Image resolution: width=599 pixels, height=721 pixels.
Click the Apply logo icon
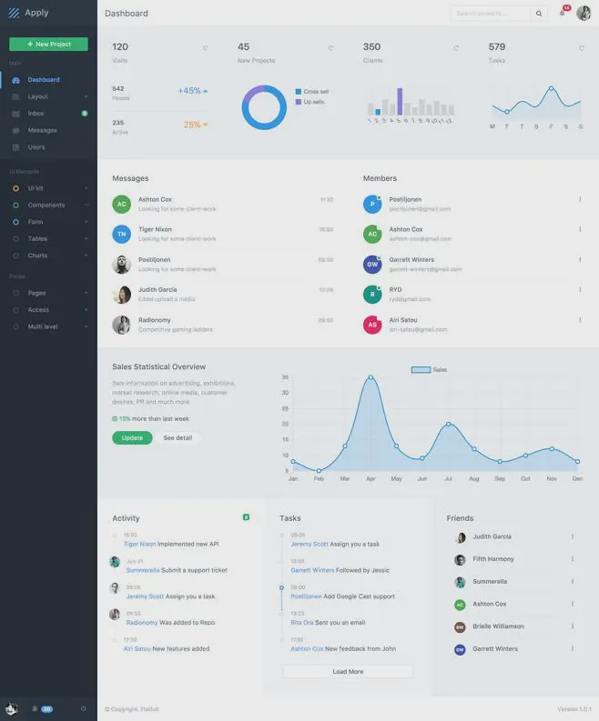(14, 13)
